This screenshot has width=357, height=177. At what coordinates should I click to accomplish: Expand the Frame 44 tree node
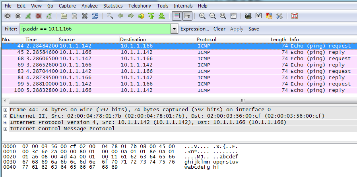pyautogui.click(x=5, y=110)
